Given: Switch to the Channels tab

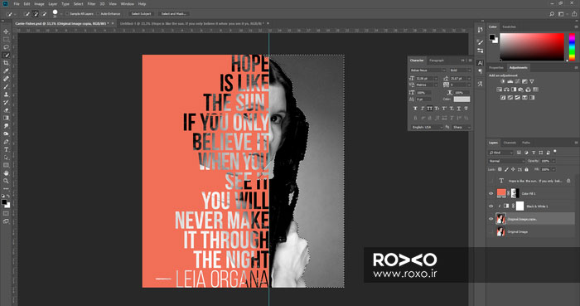Looking at the screenshot, I should tap(510, 143).
